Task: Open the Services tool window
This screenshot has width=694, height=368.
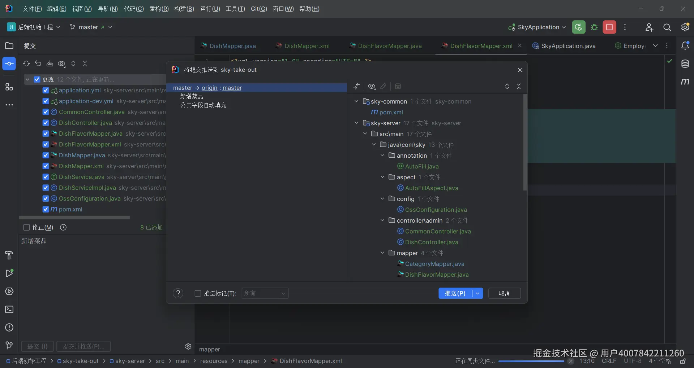Action: (x=9, y=292)
